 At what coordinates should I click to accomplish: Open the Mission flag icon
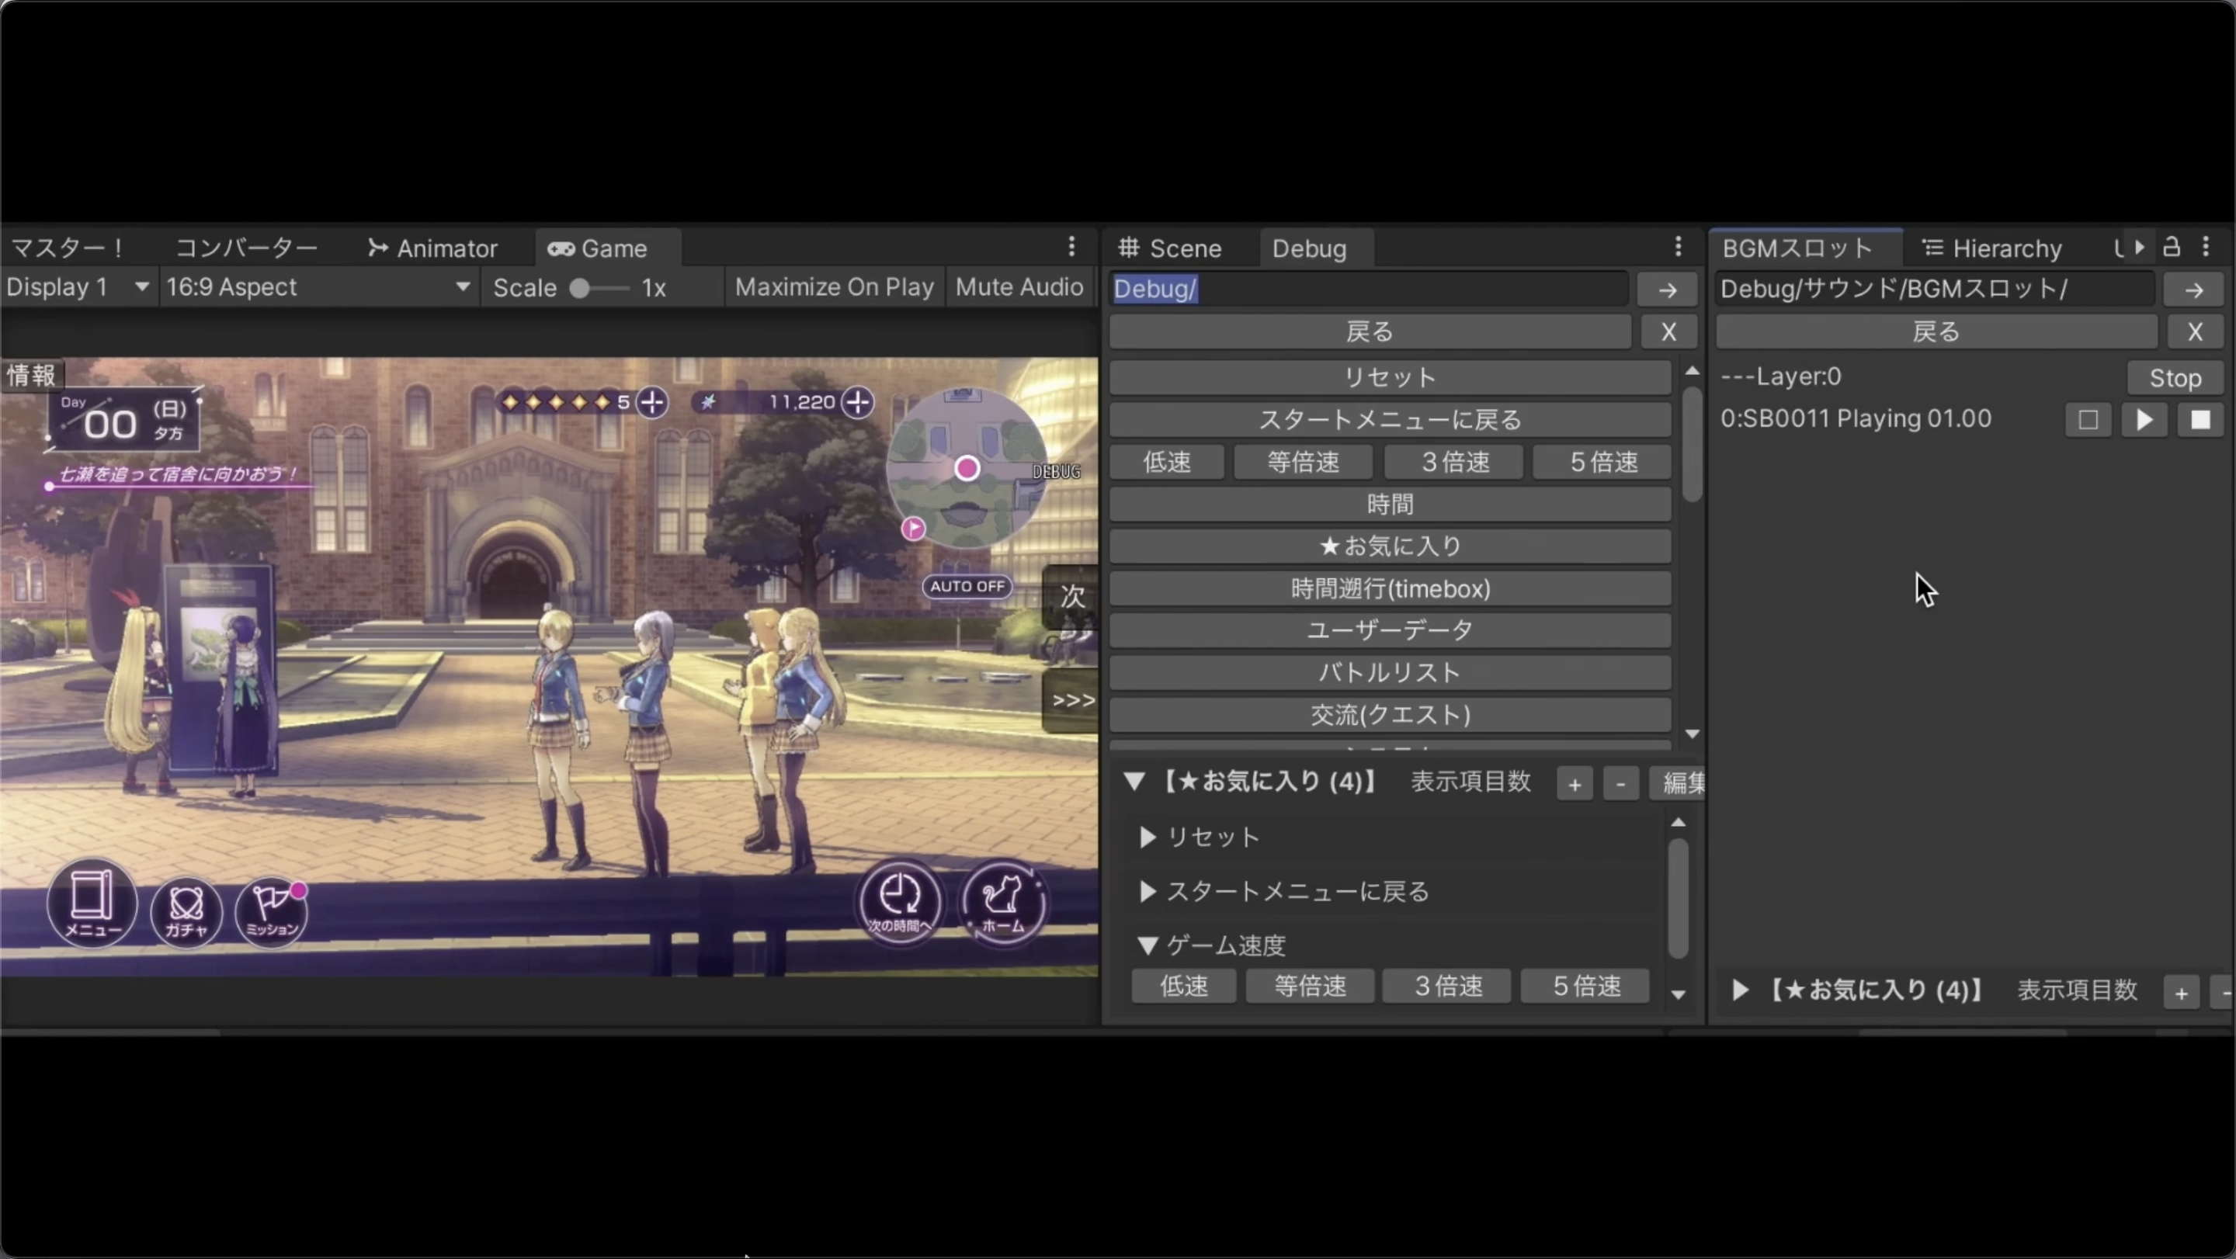272,910
